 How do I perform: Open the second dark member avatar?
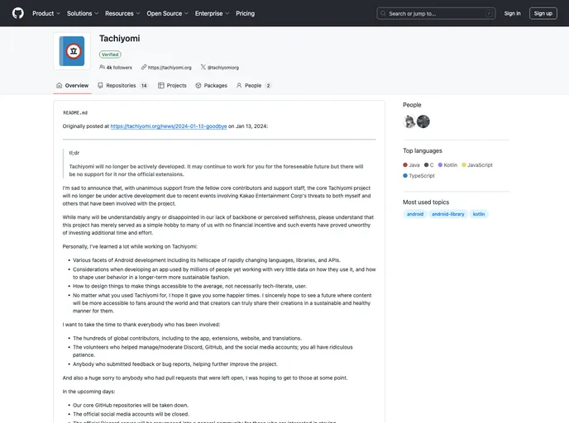coord(423,121)
